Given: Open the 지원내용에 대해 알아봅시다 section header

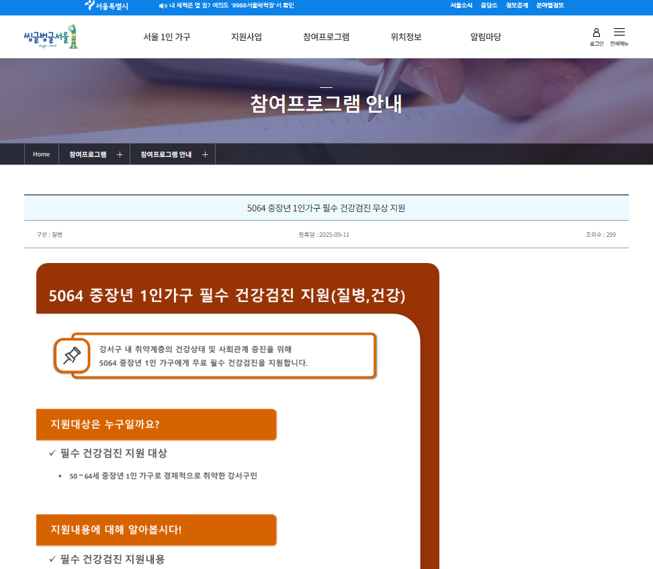Looking at the screenshot, I should point(156,529).
